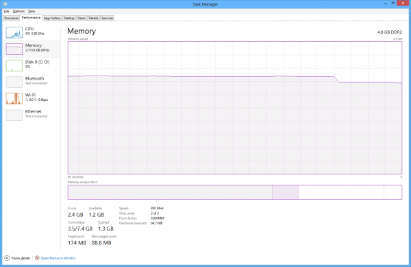This screenshot has width=411, height=267.
Task: Click the CPU utilization percentage text
Action: [x=35, y=34]
